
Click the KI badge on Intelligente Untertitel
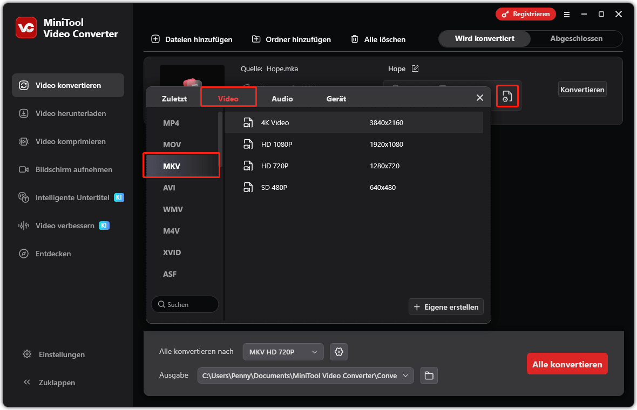[119, 197]
